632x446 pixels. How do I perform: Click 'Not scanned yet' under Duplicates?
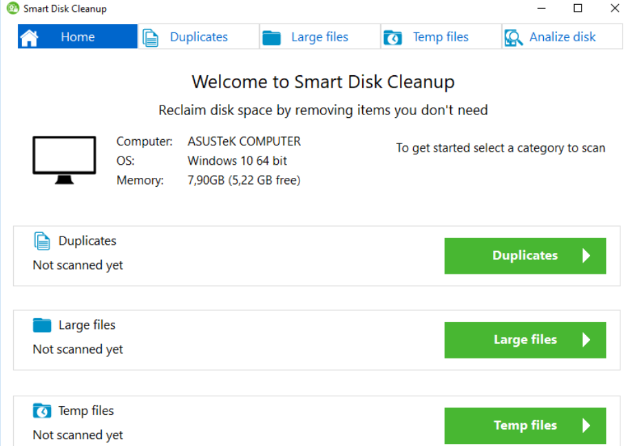pos(78,265)
